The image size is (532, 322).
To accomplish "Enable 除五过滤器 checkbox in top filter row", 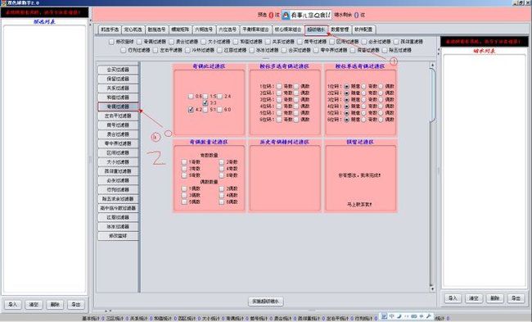I will pyautogui.click(x=385, y=50).
